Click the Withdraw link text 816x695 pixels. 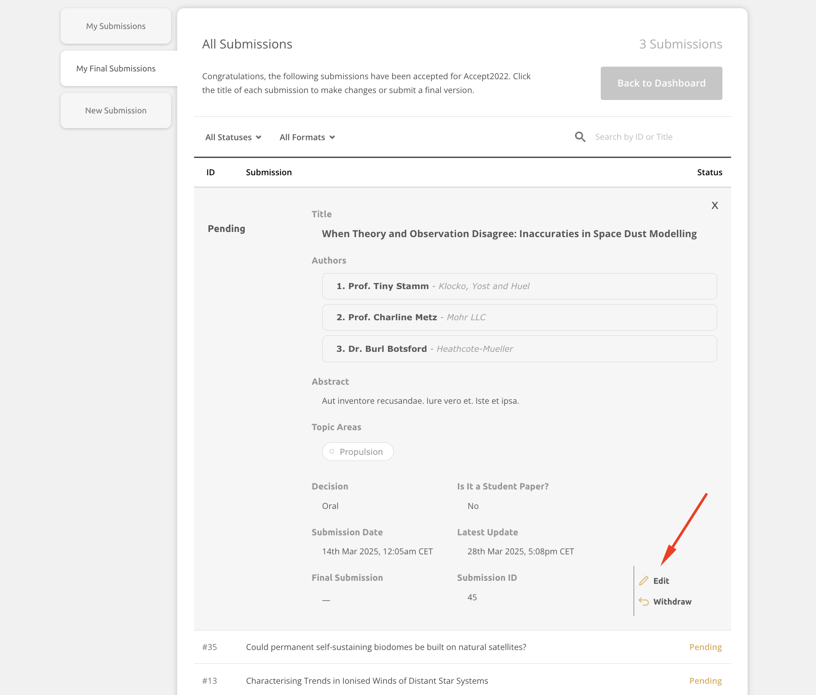pyautogui.click(x=672, y=602)
